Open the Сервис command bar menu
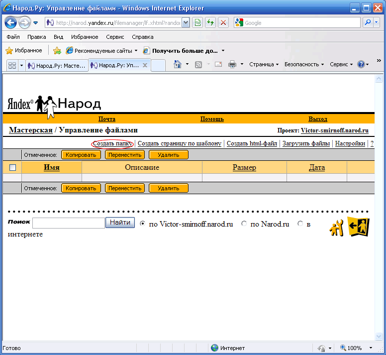Viewport: 386px width, 355px height. coord(341,64)
